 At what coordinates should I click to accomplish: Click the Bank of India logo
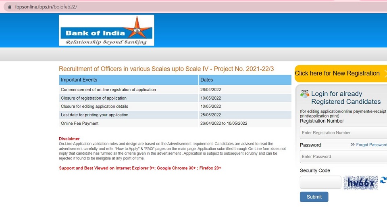(106, 30)
